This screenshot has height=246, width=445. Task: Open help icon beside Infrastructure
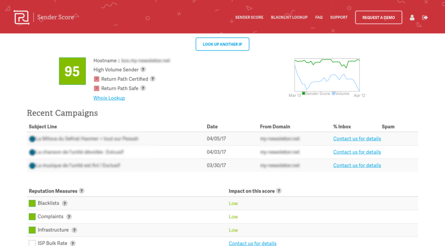pos(74,230)
